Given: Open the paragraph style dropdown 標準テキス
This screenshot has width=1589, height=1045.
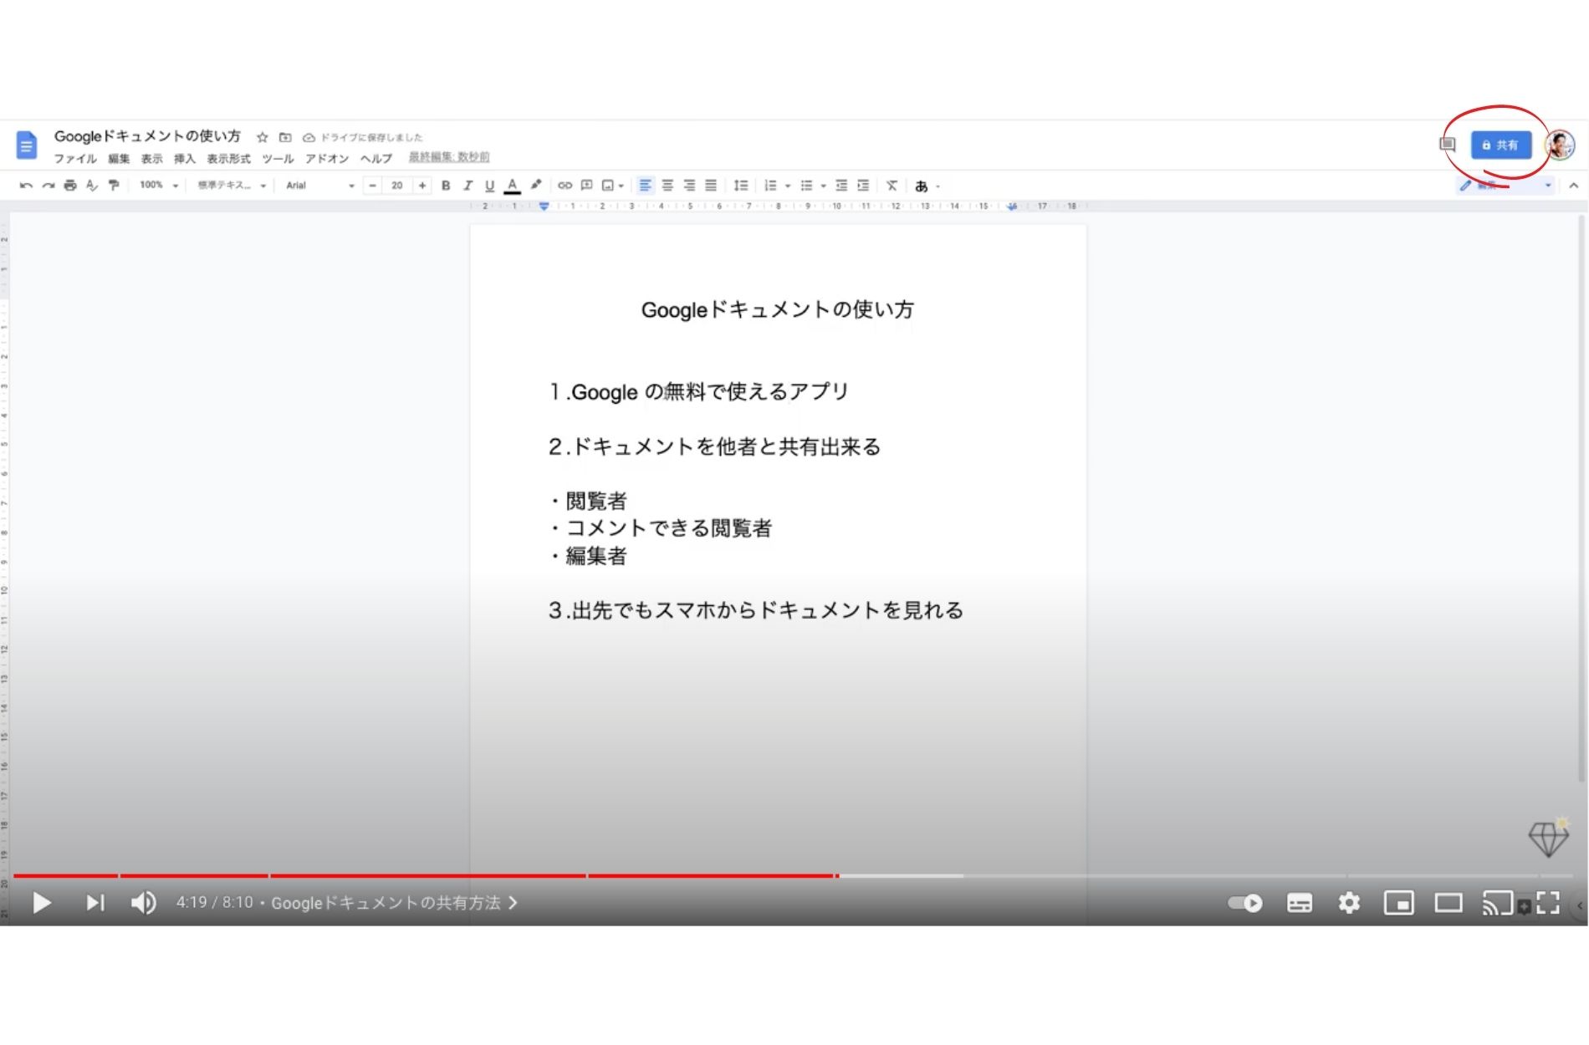Looking at the screenshot, I should click(232, 186).
